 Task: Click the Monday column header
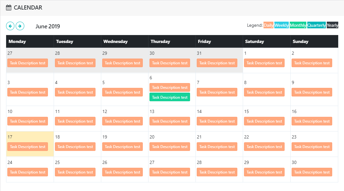(x=17, y=41)
